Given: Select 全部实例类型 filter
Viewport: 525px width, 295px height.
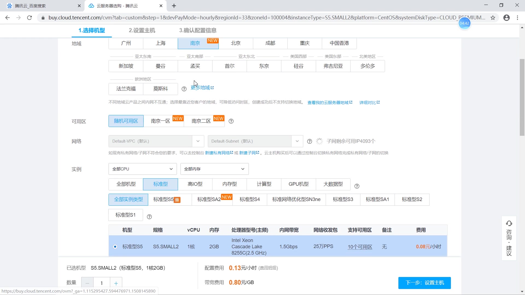Looking at the screenshot, I should pos(128,200).
